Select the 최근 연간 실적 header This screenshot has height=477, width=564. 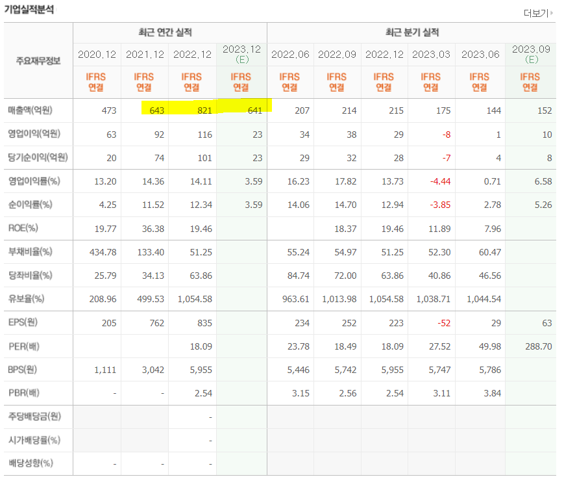pyautogui.click(x=165, y=32)
